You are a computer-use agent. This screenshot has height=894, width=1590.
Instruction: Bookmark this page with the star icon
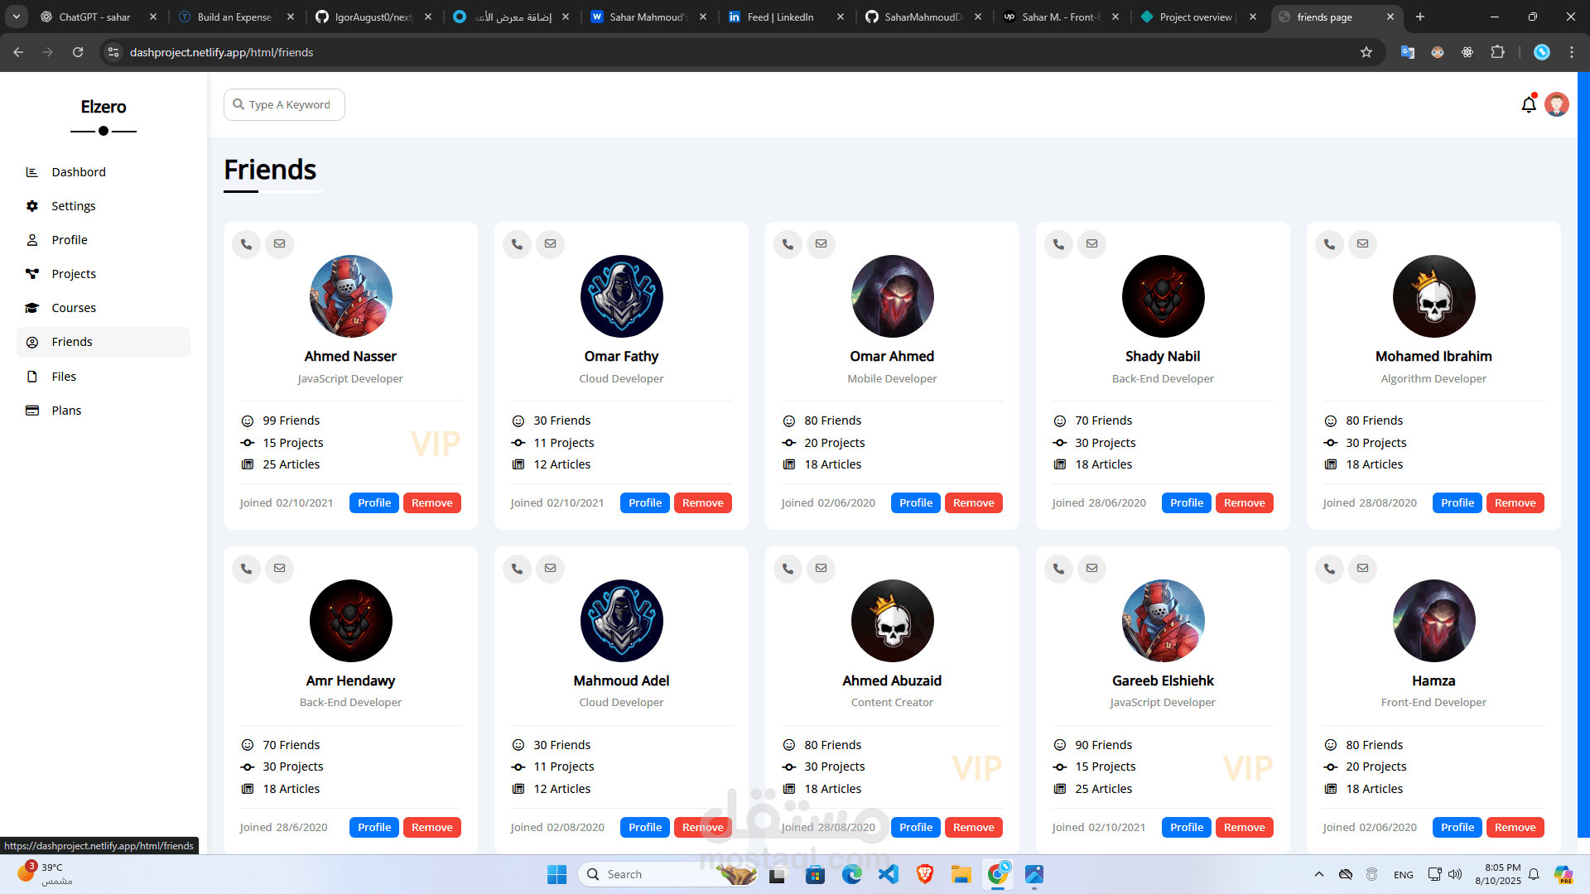pos(1366,52)
